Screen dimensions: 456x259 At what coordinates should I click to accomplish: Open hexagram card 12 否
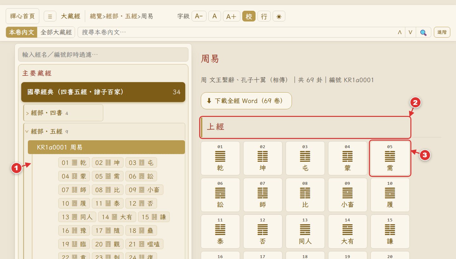point(263,232)
